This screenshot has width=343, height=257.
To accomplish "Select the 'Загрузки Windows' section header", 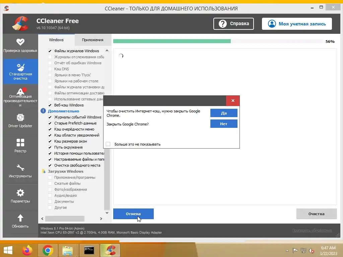I will 66,171.
